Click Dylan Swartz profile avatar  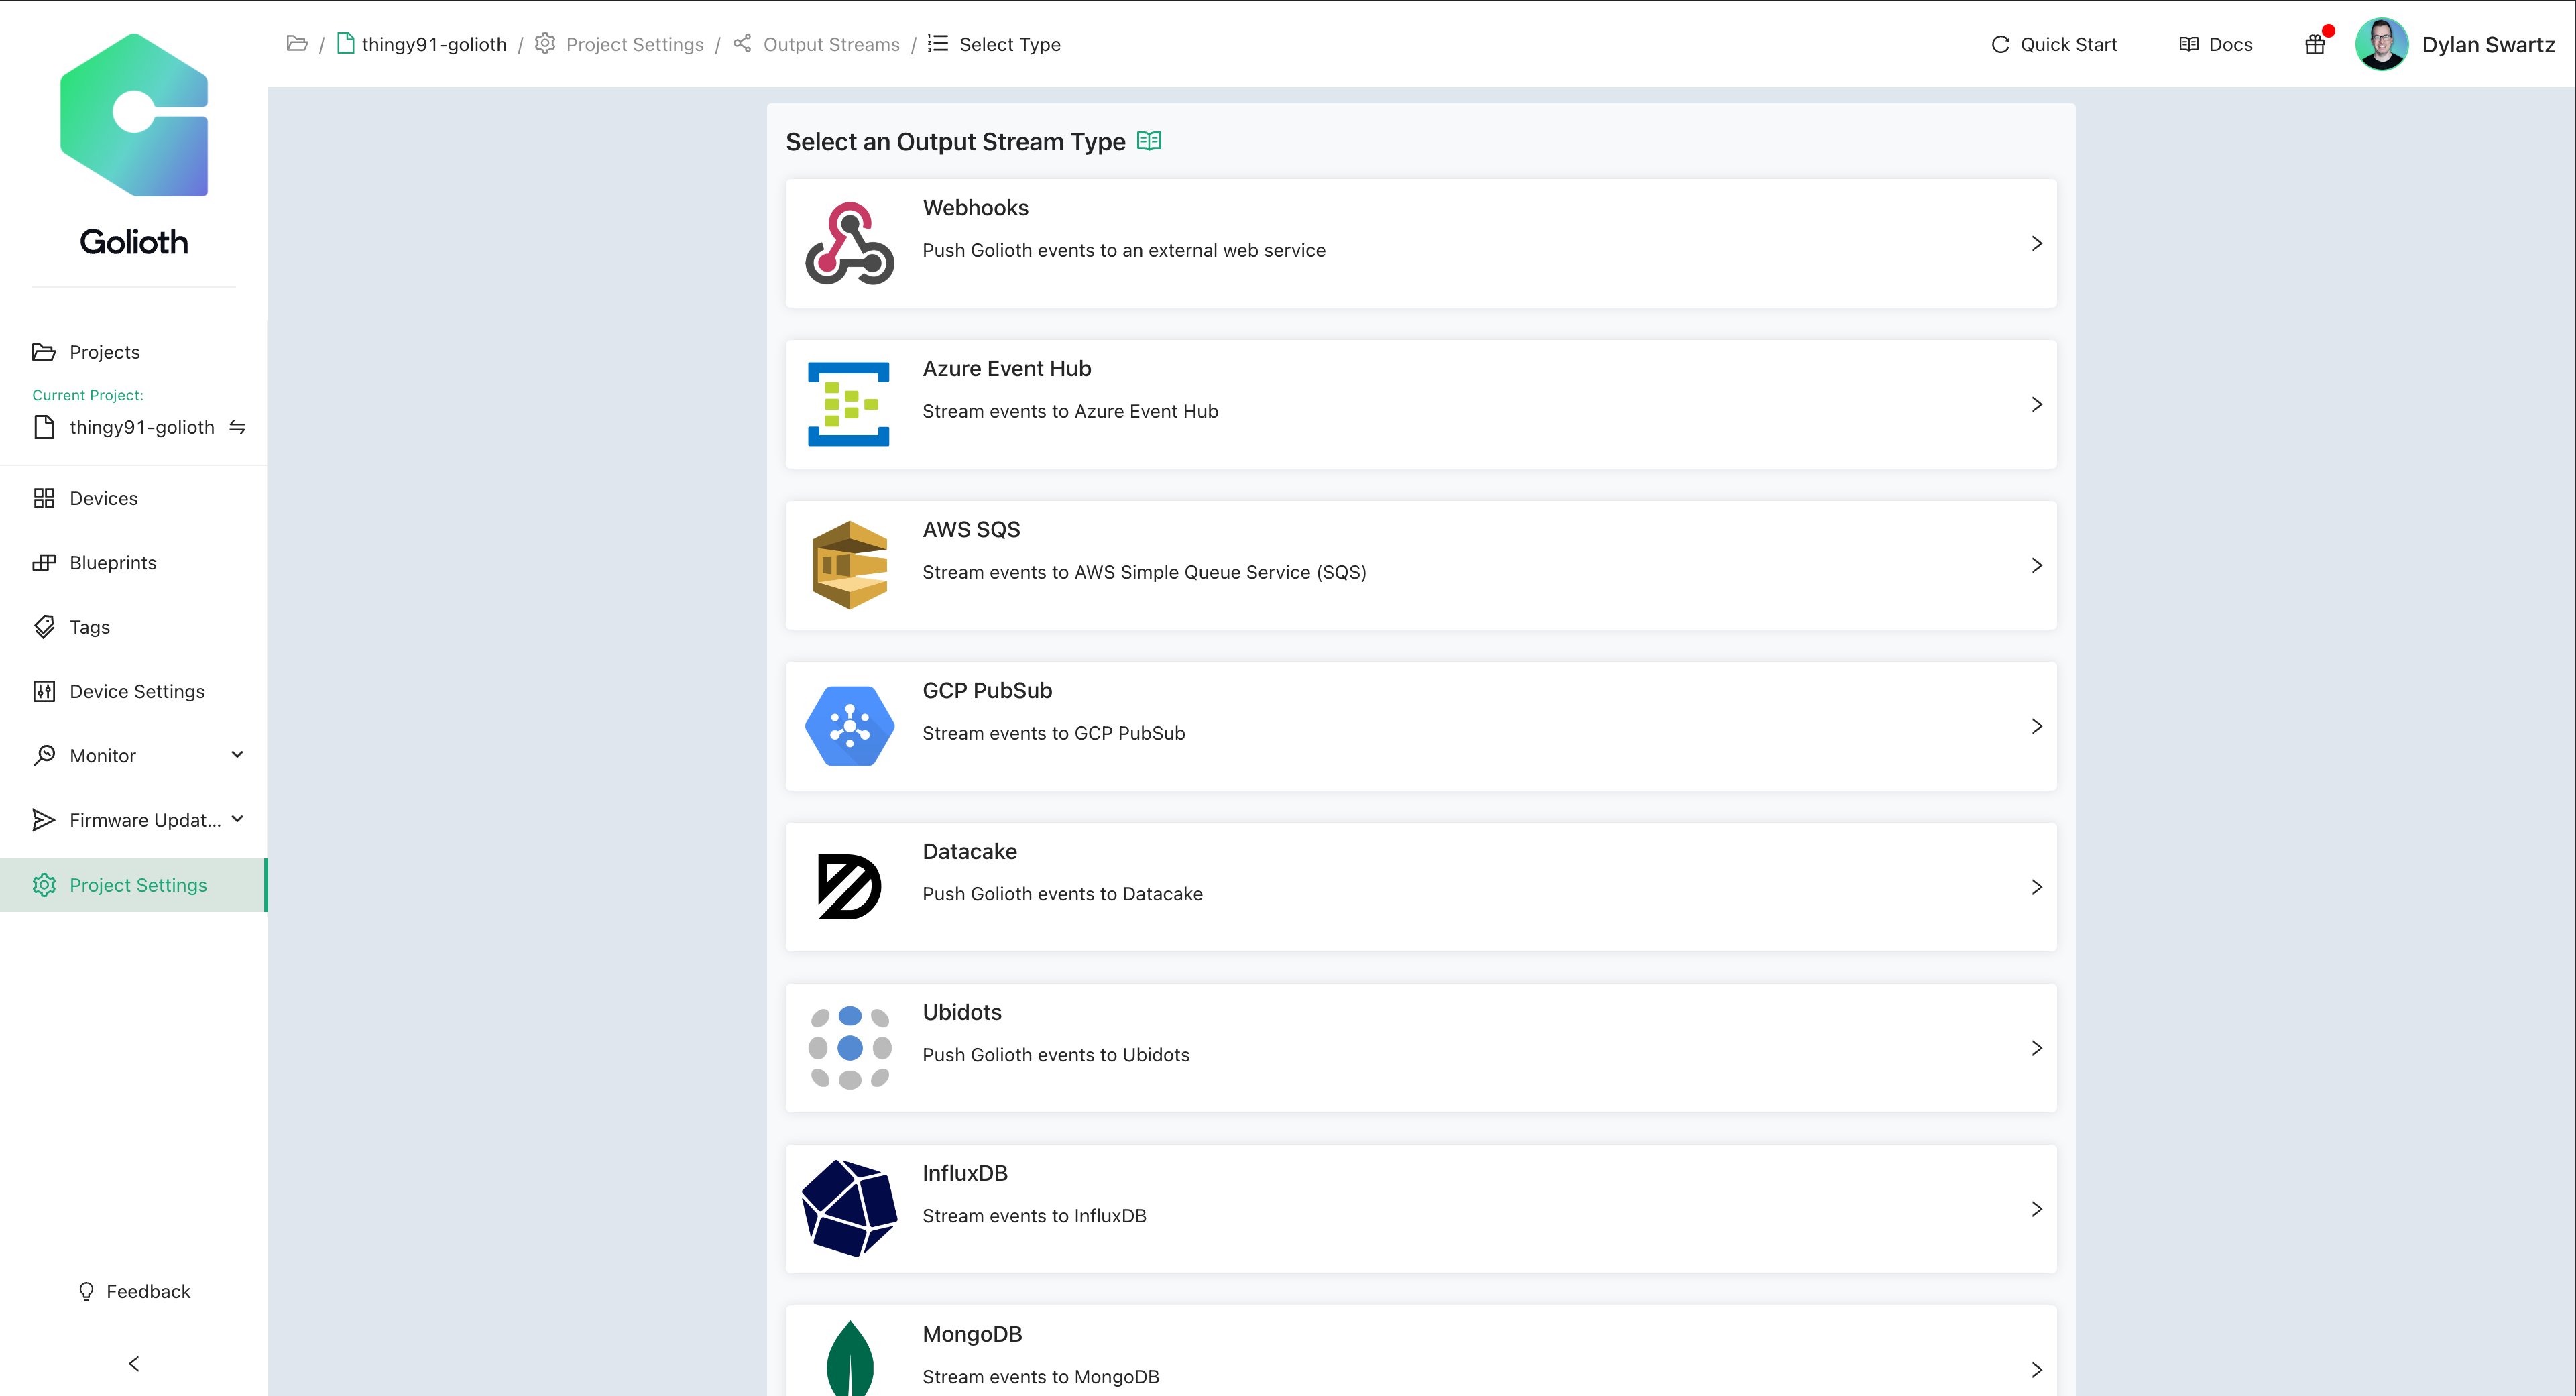click(2382, 44)
